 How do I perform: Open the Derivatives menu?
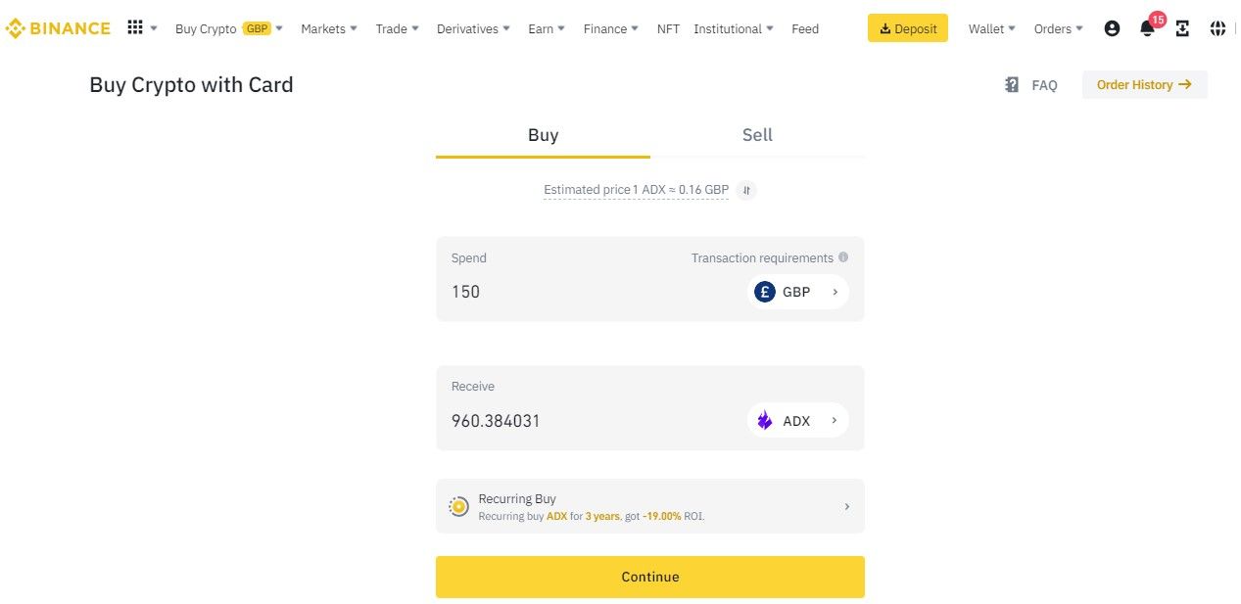pos(473,28)
